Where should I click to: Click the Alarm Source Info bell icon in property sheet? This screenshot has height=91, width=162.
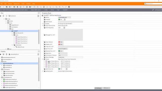45,26
